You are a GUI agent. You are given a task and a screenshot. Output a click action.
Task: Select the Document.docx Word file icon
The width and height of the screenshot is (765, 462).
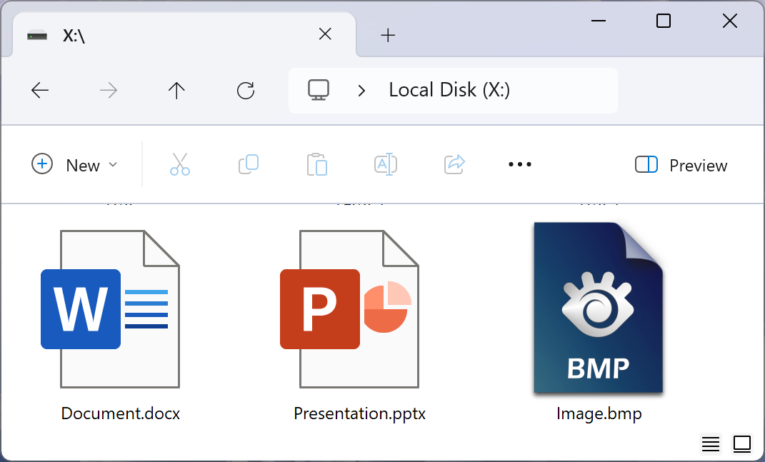(110, 309)
